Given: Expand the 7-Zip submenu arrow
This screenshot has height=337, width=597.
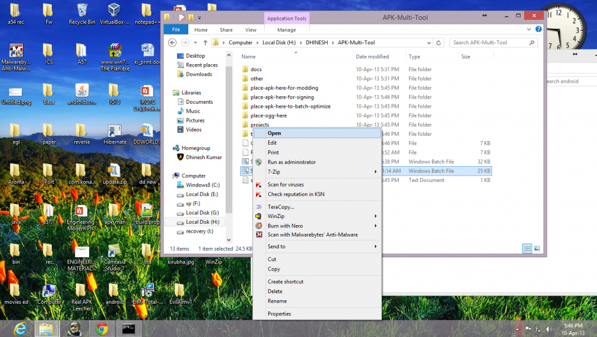Looking at the screenshot, I should (375, 172).
